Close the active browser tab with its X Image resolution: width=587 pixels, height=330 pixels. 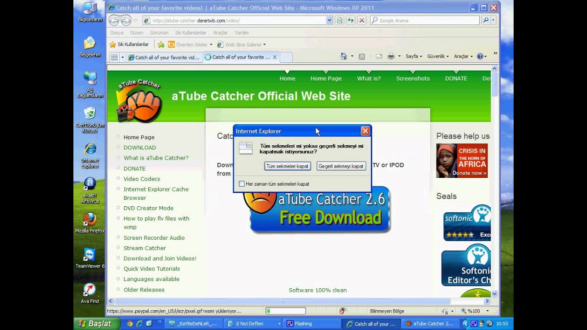[x=275, y=57]
